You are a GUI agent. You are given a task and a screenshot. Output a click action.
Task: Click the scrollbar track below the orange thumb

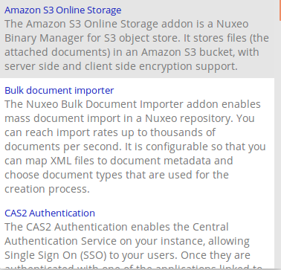[x=280, y=144]
